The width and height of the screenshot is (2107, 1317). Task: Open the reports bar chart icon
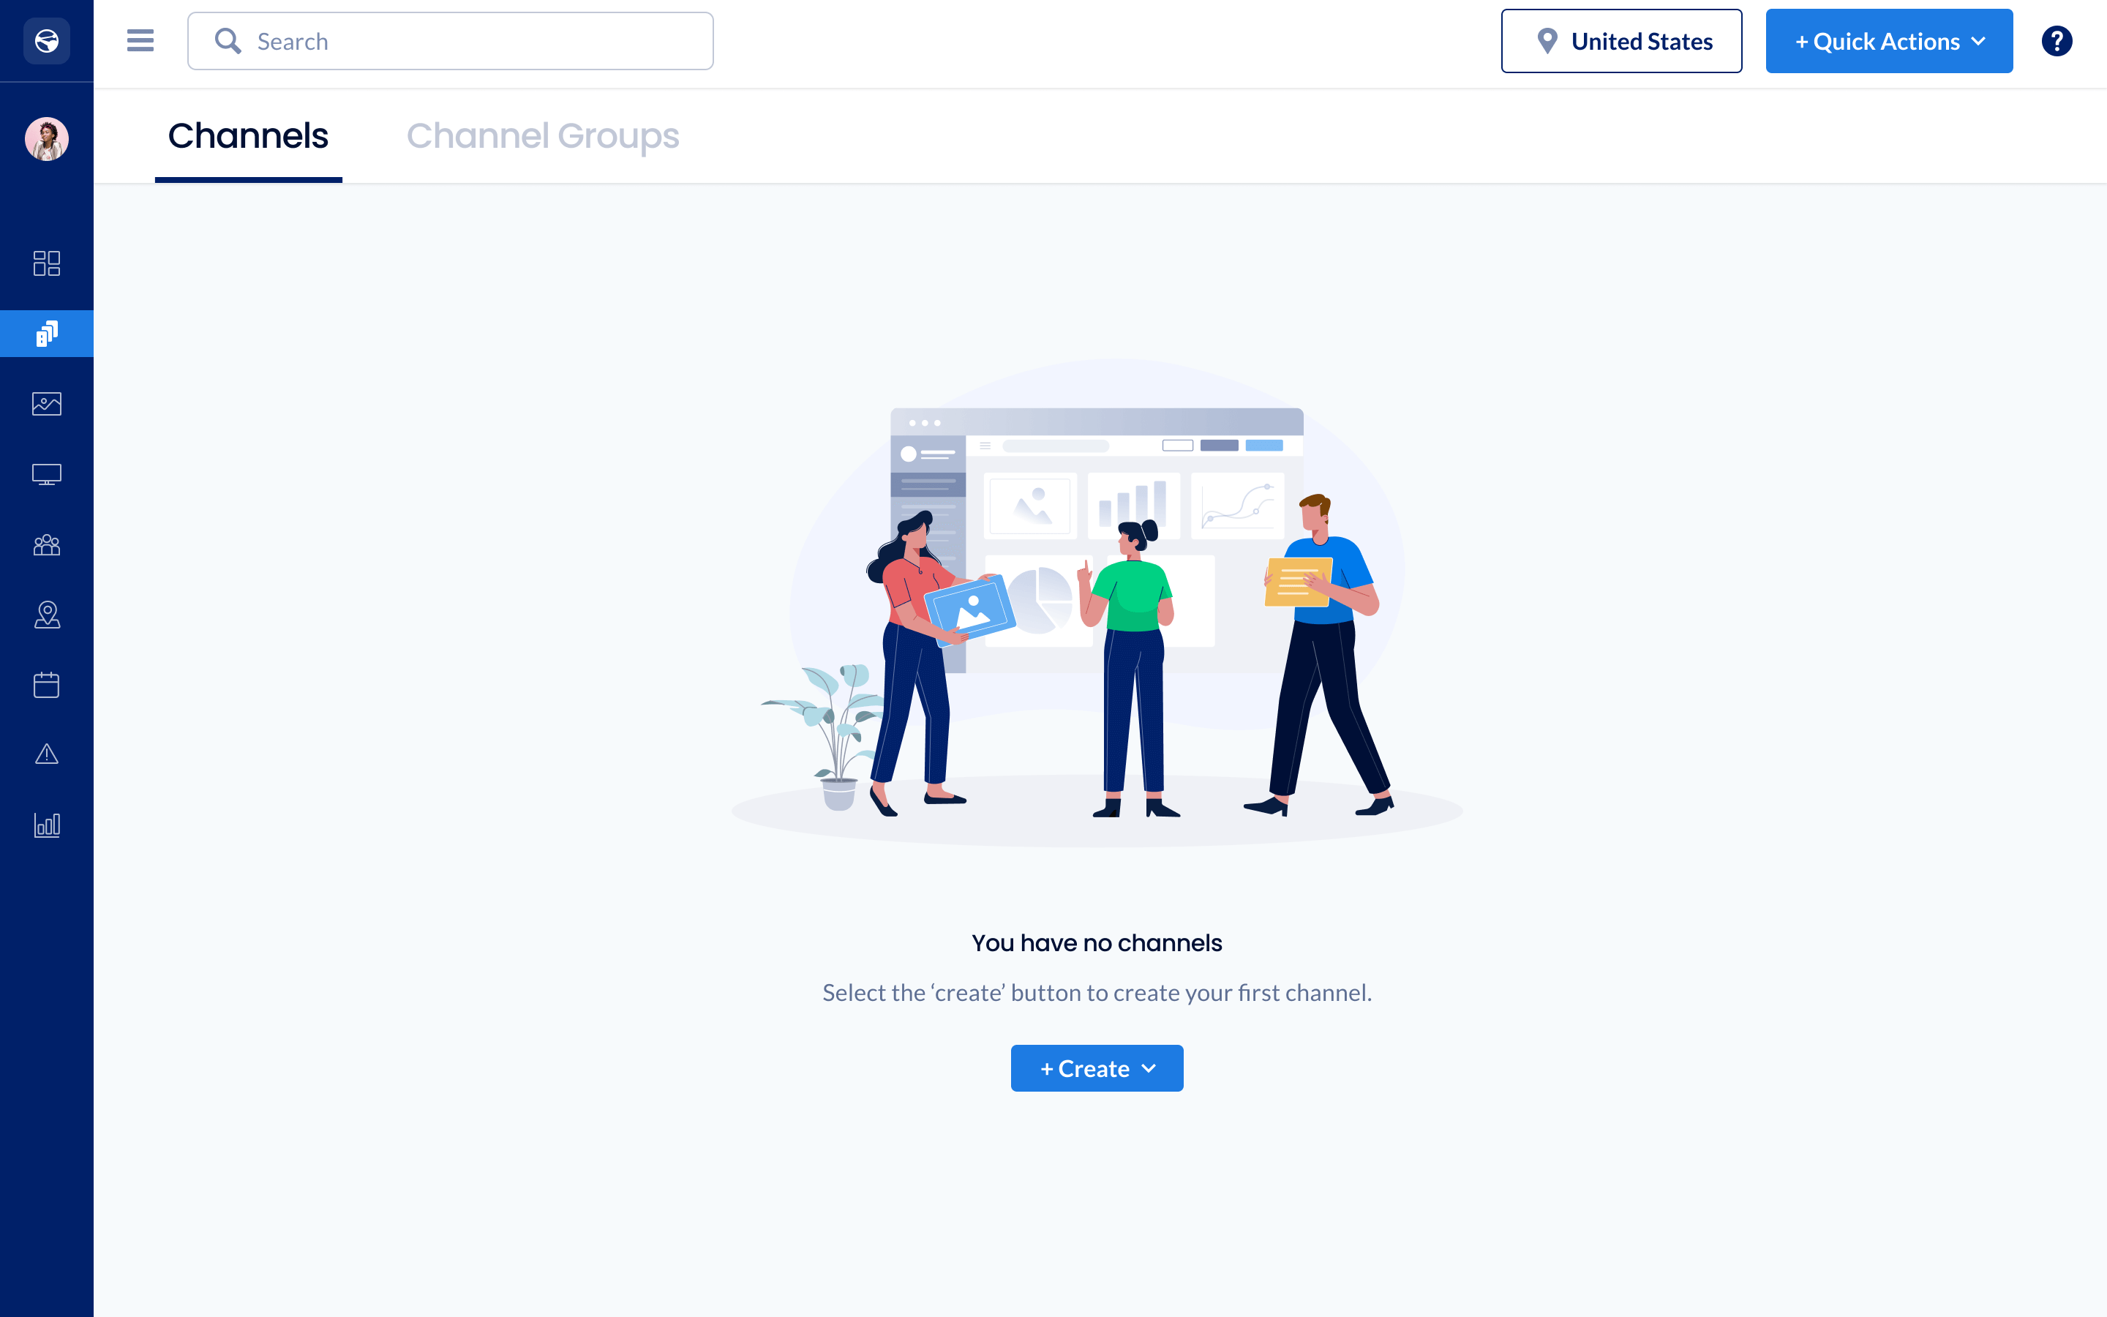(46, 825)
